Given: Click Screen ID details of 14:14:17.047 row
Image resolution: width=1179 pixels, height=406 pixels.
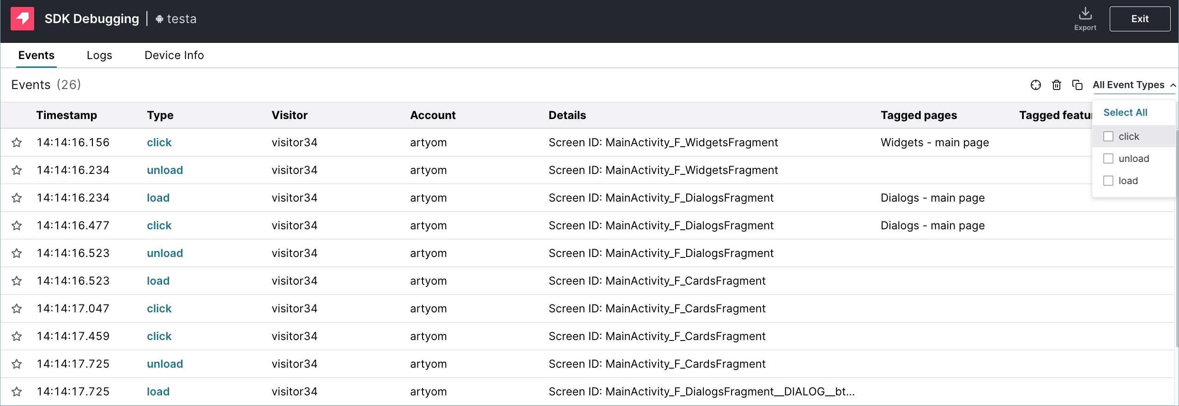Looking at the screenshot, I should (x=657, y=309).
